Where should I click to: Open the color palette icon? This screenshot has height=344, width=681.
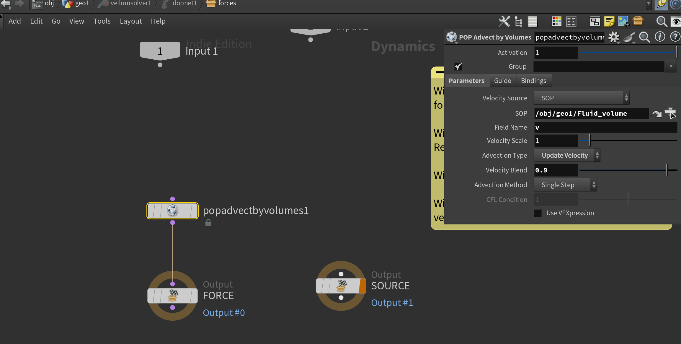point(556,21)
